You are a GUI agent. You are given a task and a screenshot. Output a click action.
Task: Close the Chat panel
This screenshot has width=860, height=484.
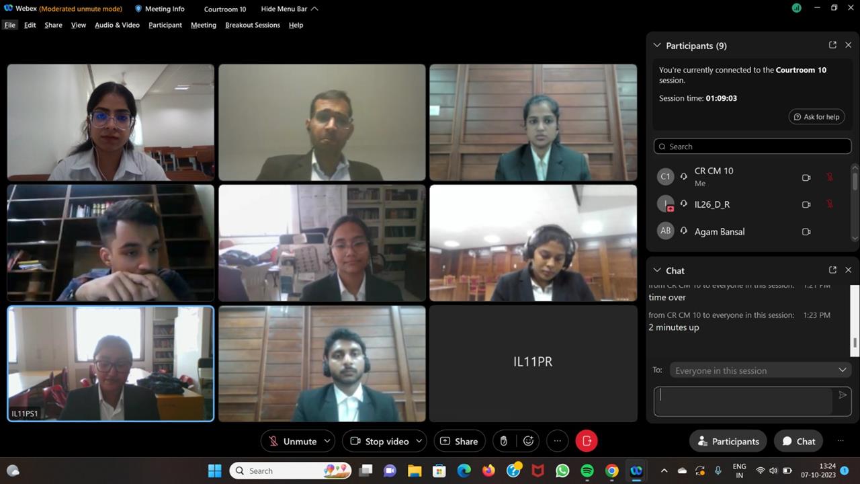pos(848,270)
